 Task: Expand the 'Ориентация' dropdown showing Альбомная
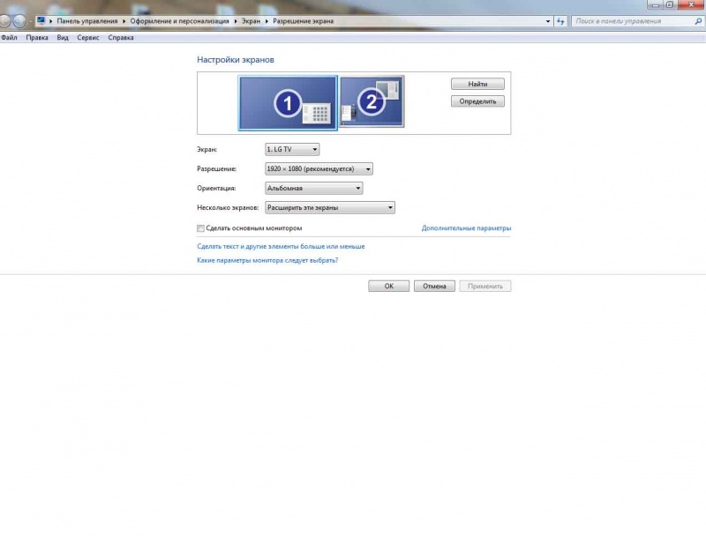[313, 188]
